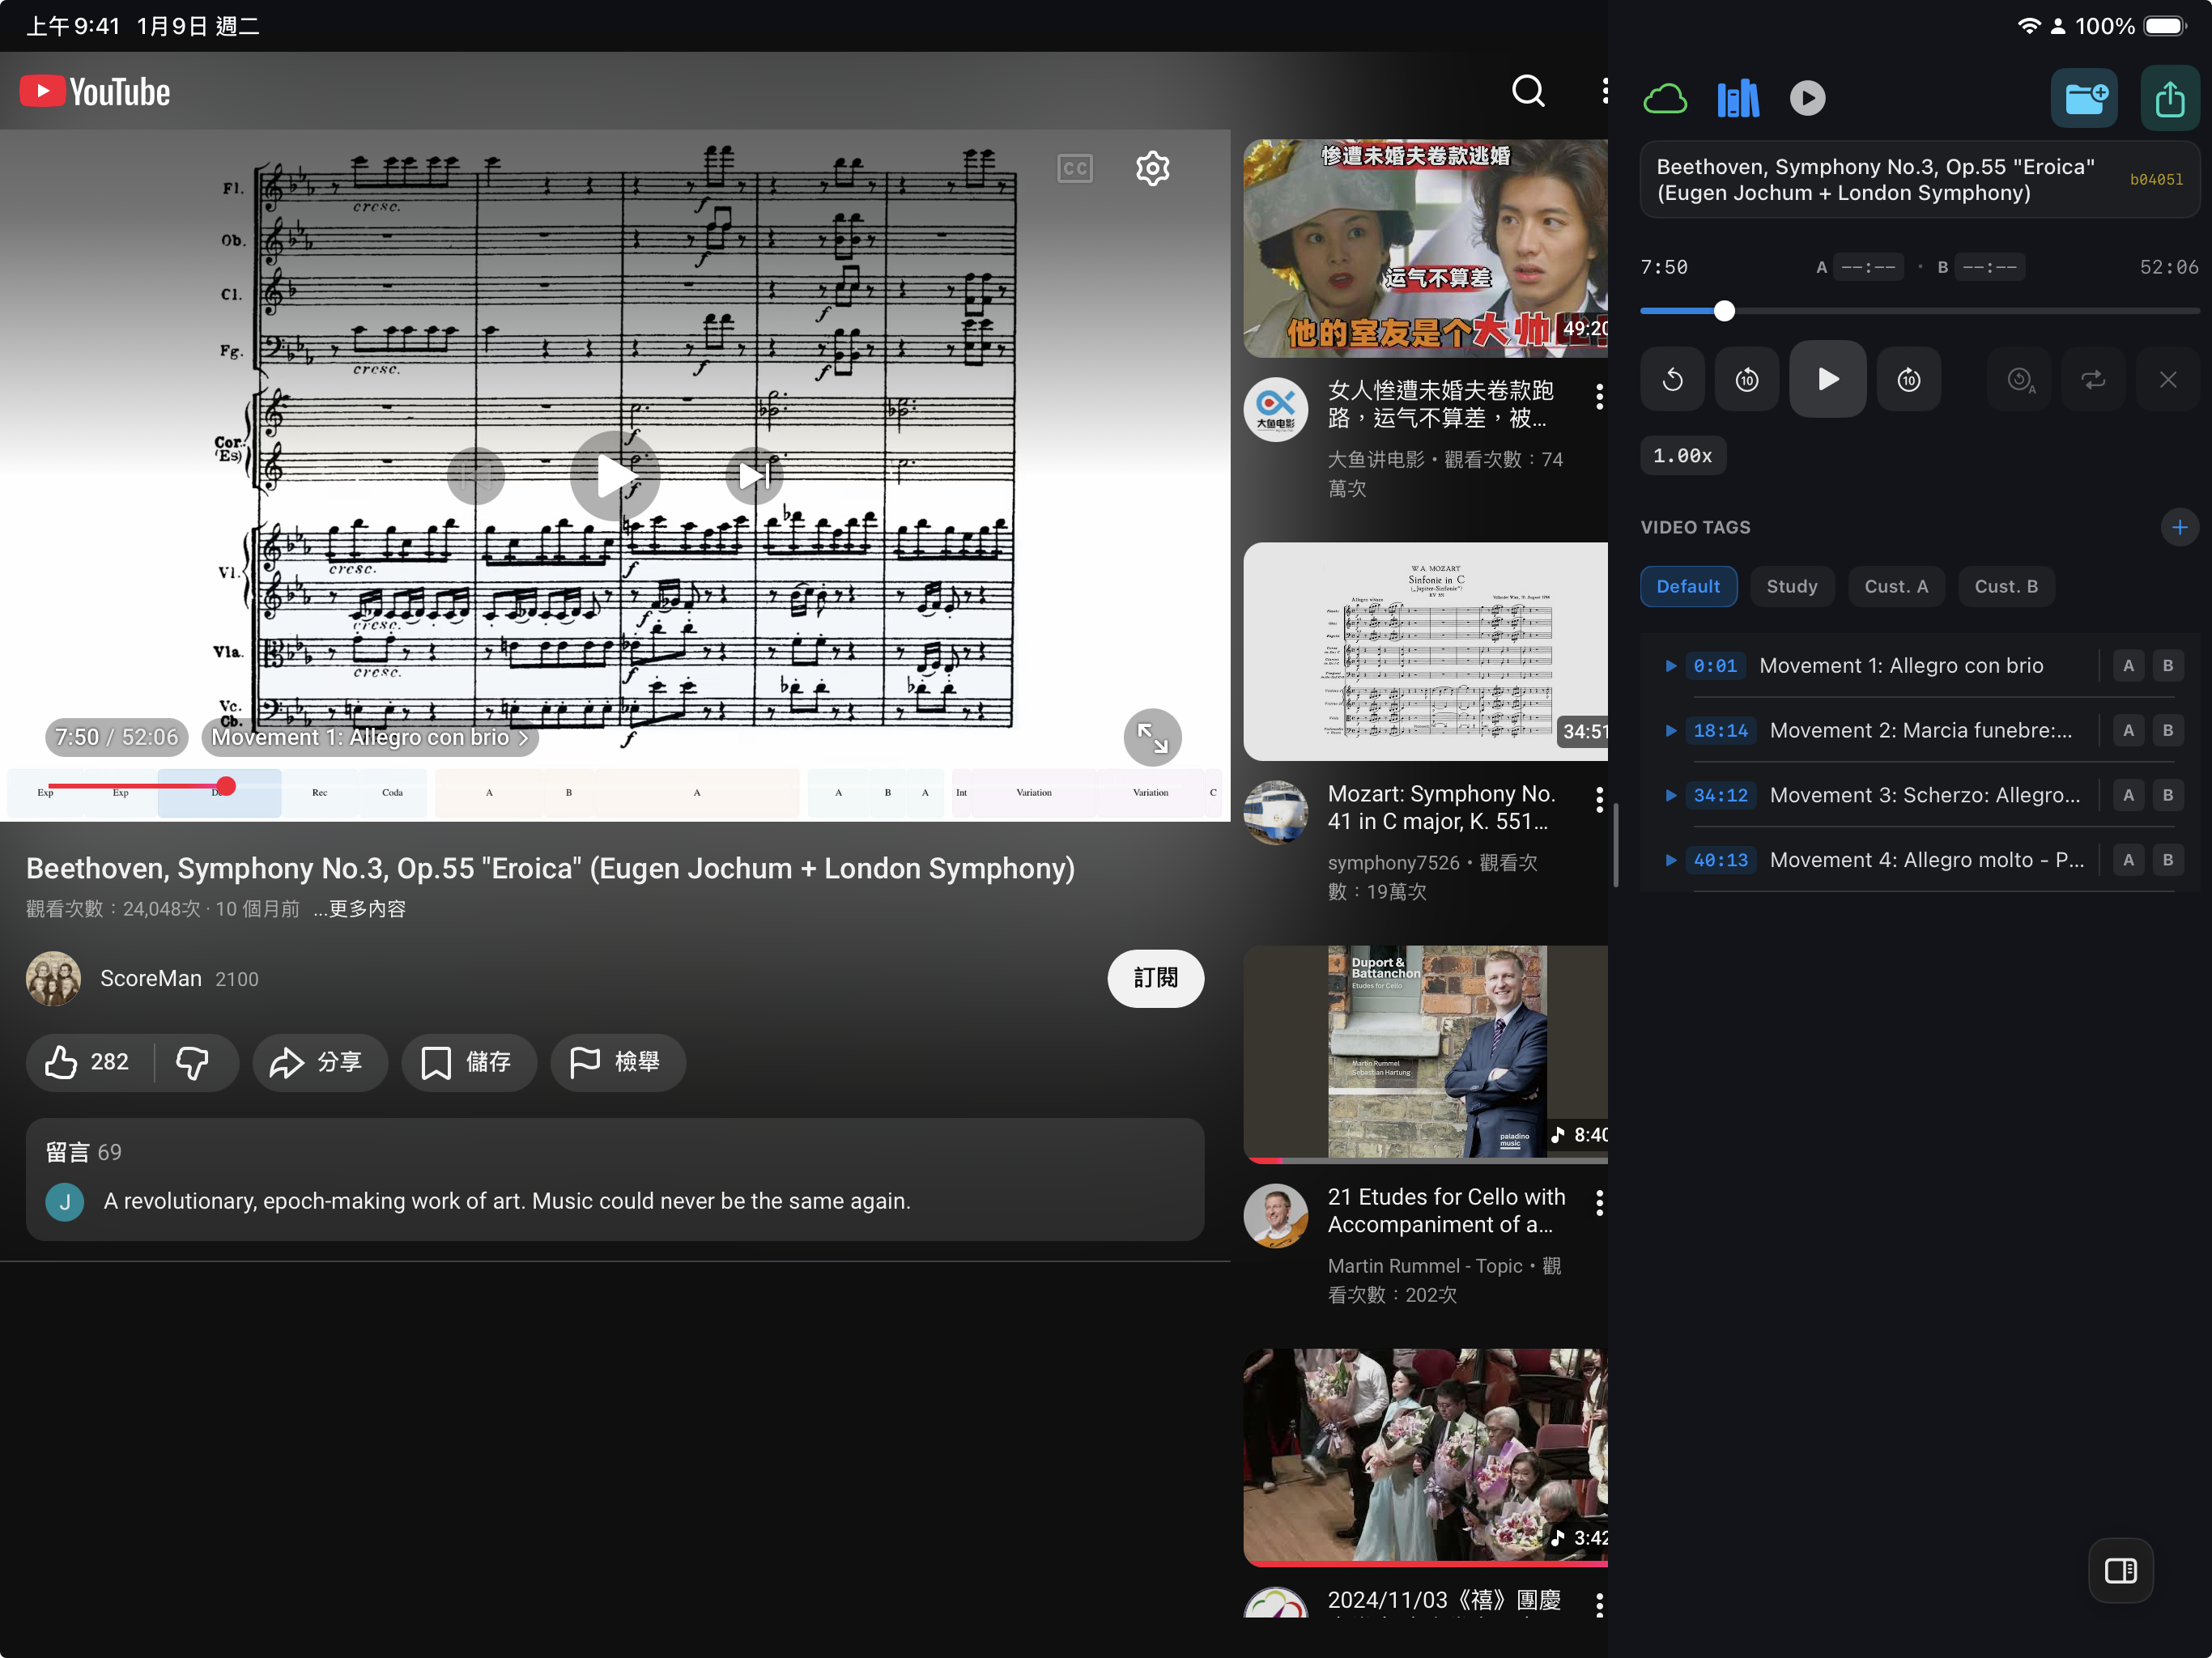Open options for Mozart Symphony video

click(x=1599, y=800)
